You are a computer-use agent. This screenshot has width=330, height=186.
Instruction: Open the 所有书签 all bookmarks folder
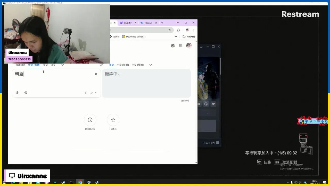(189, 37)
